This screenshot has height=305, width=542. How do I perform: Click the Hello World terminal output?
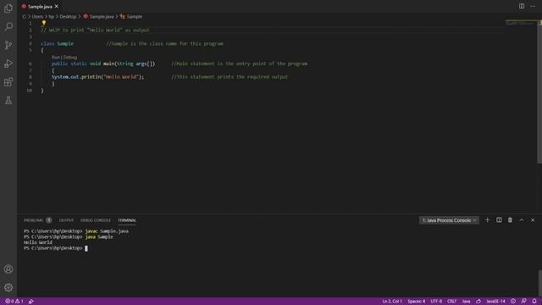(x=37, y=242)
